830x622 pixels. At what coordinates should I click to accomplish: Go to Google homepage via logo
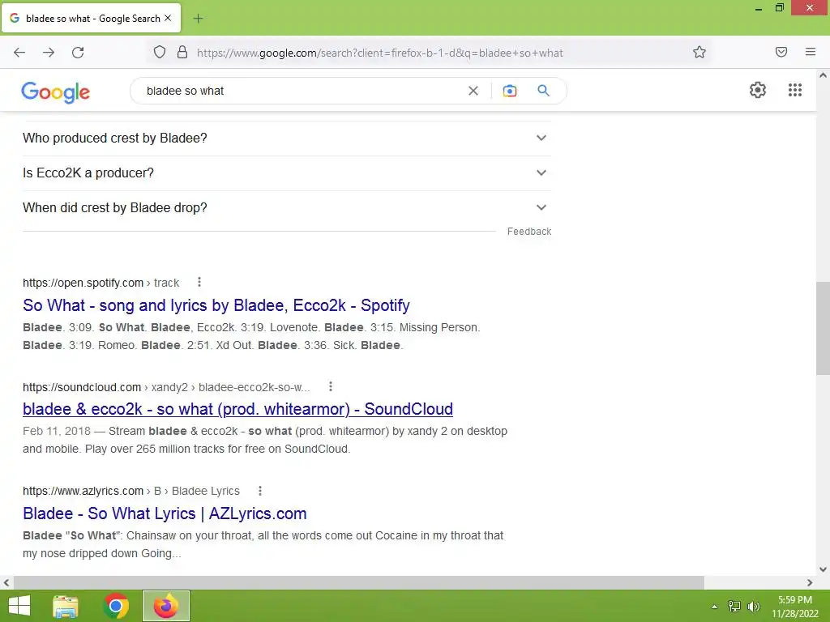click(56, 92)
